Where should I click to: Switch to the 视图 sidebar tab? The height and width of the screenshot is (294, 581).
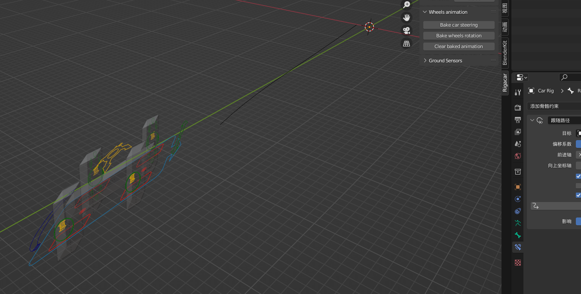505,8
